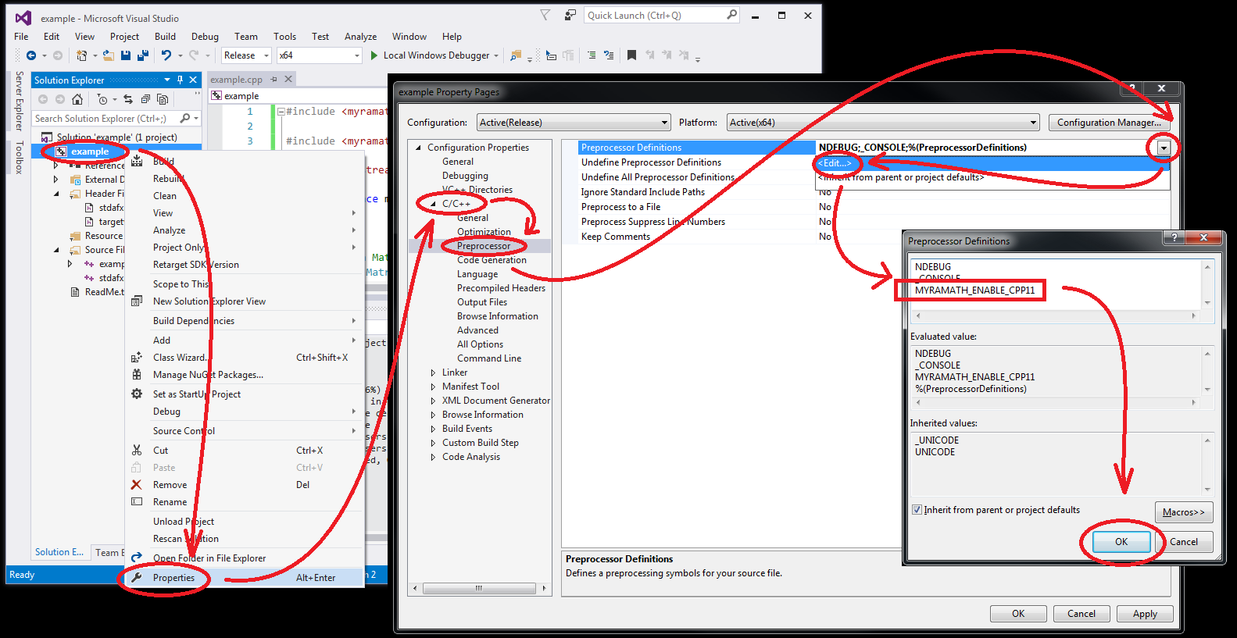Click OK in Property Pages dialog
This screenshot has width=1237, height=638.
coord(1018,614)
